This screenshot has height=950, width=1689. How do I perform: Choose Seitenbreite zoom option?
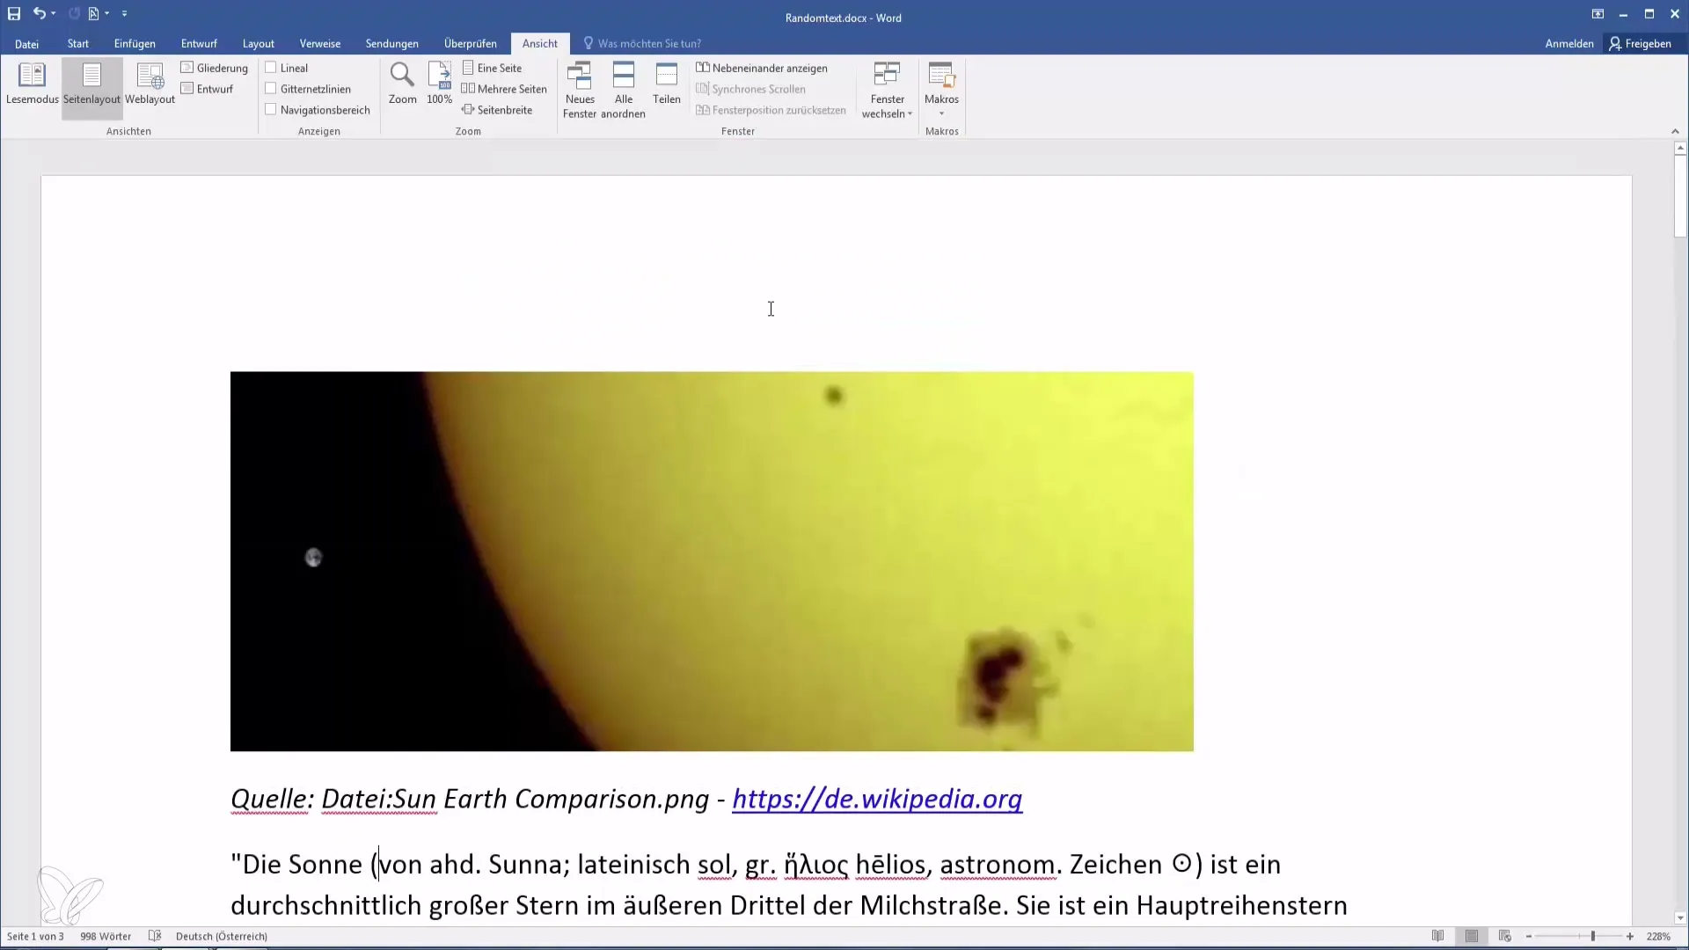pyautogui.click(x=497, y=110)
